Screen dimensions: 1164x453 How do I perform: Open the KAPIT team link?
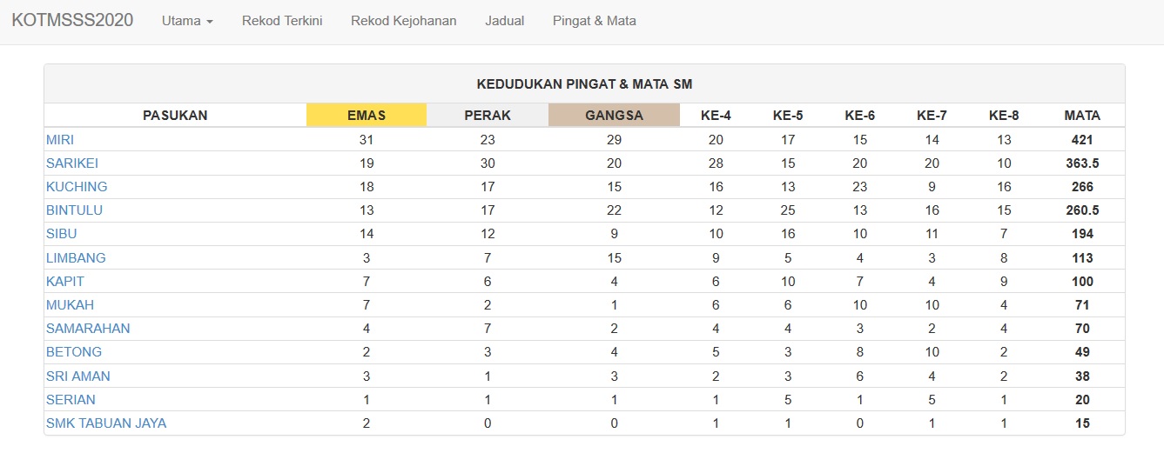65,281
